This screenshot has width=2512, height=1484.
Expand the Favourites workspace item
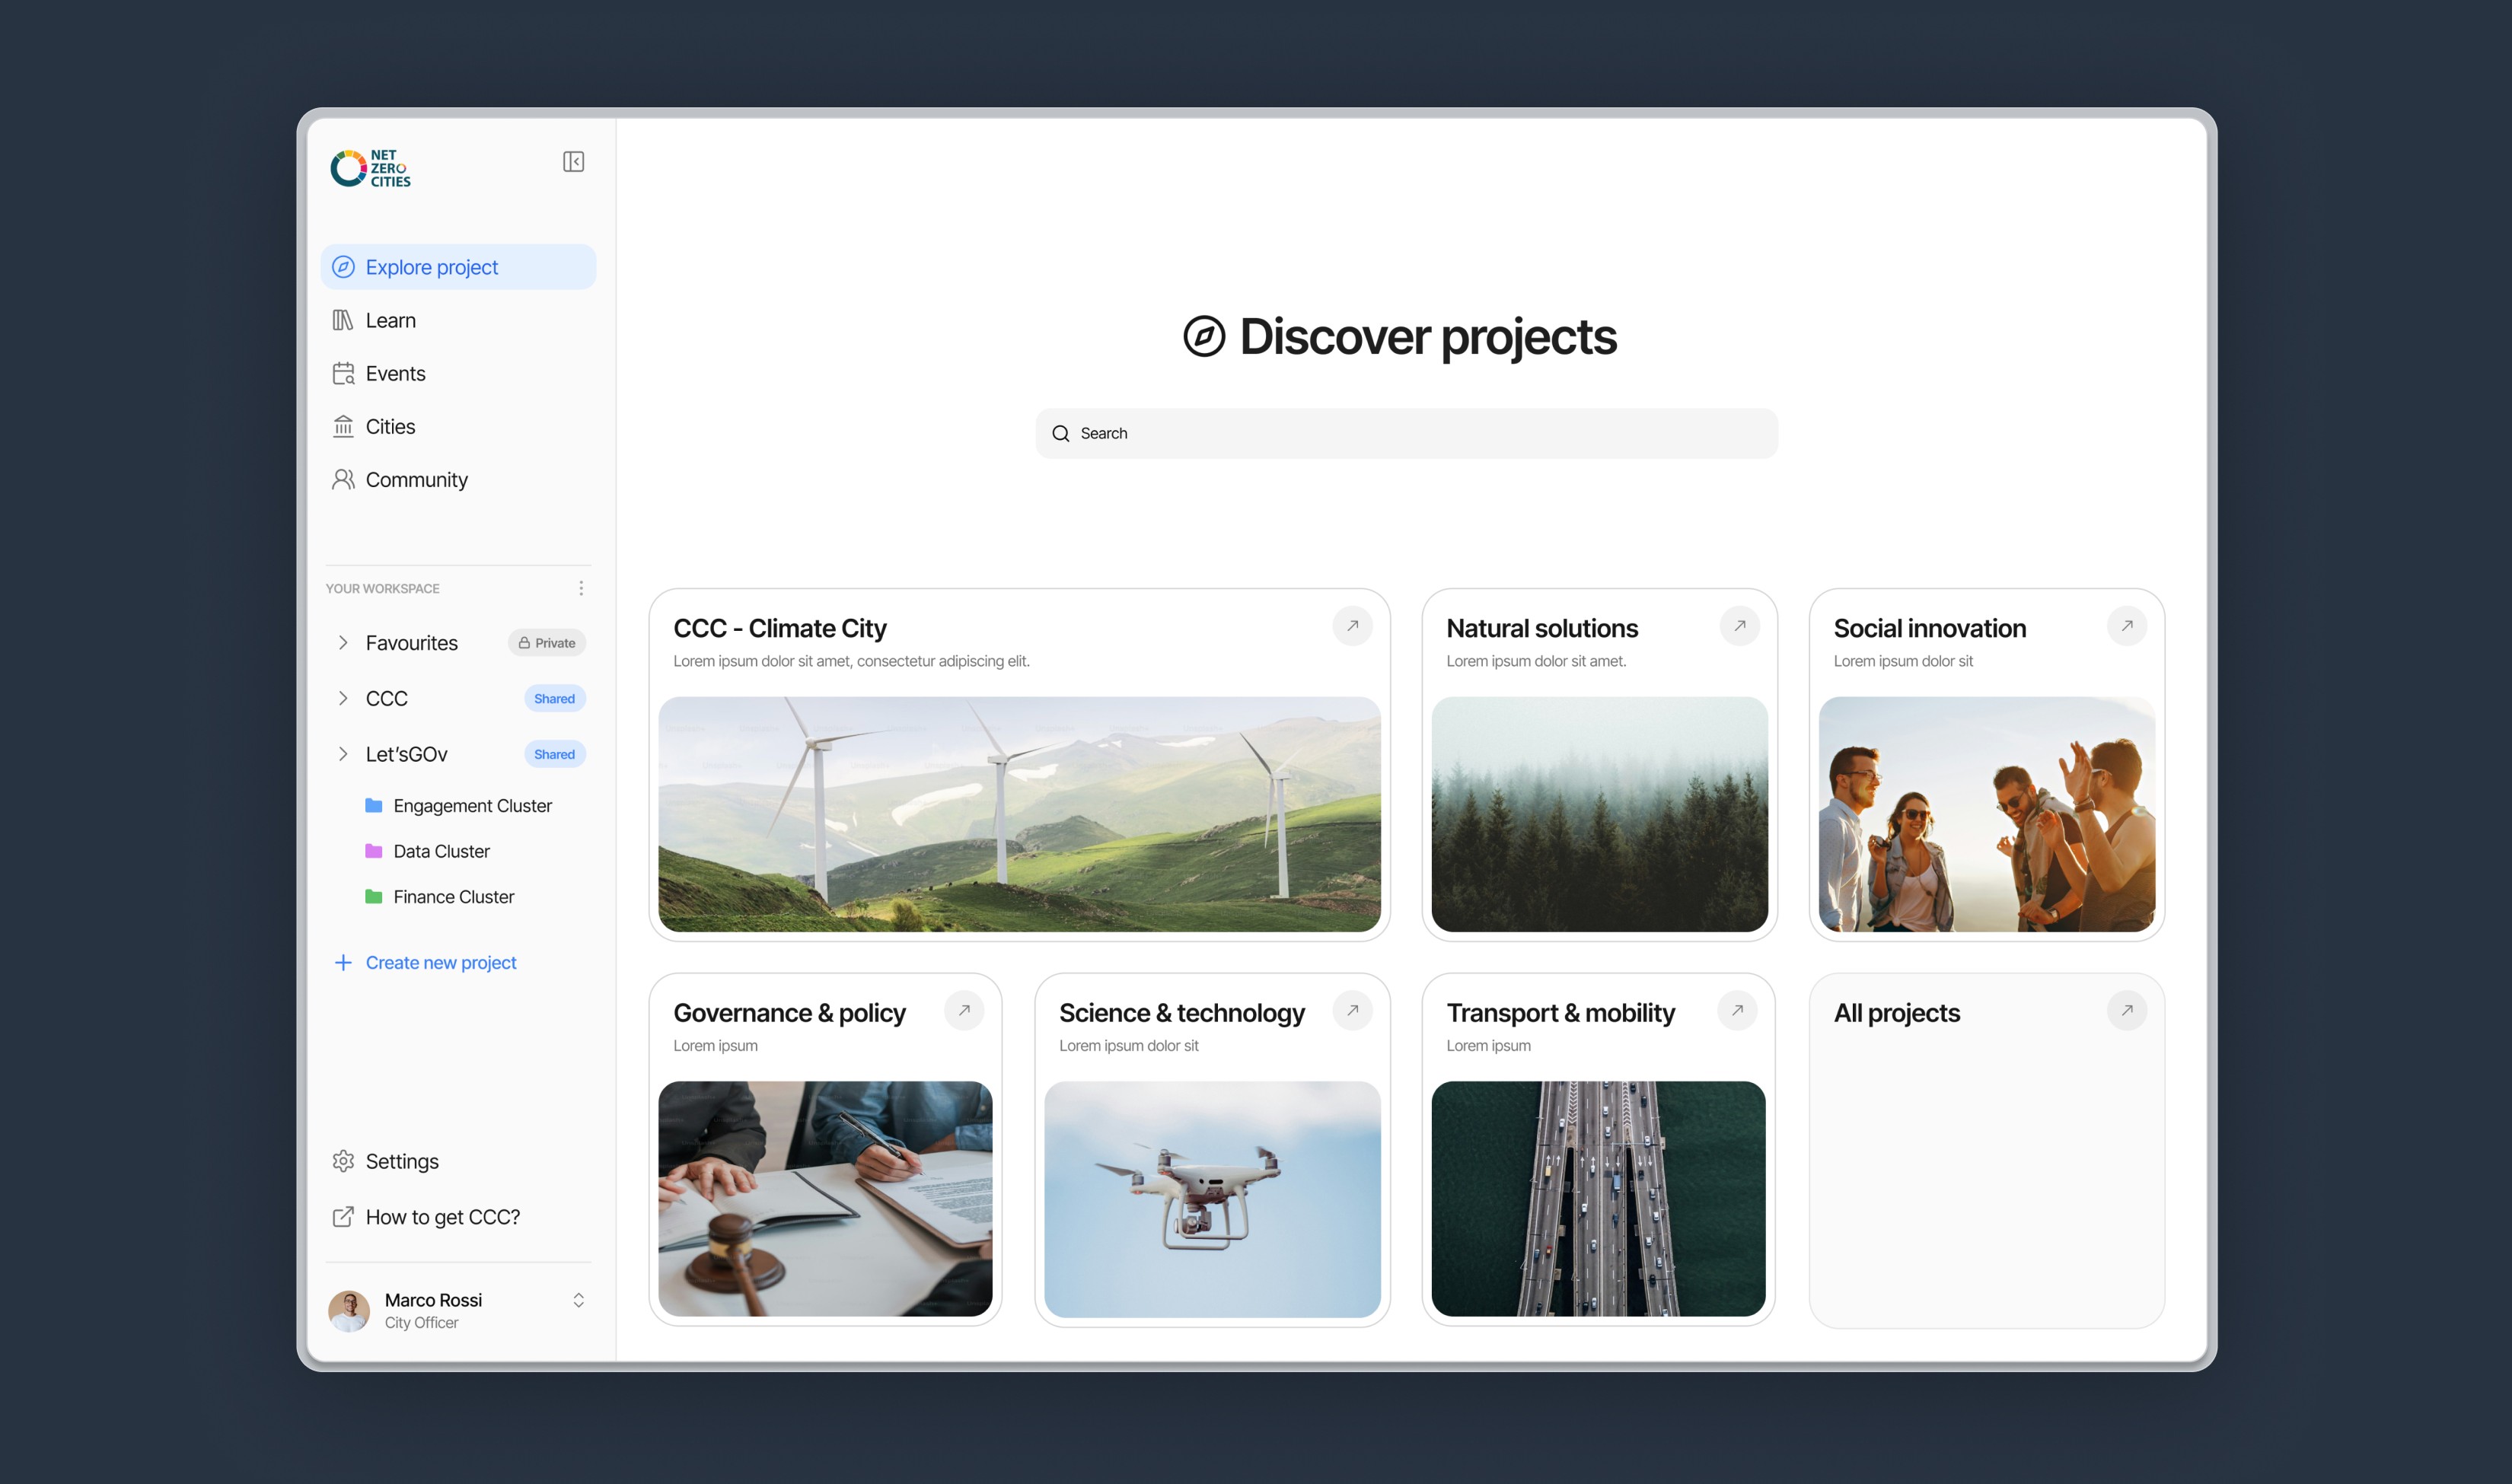click(343, 643)
